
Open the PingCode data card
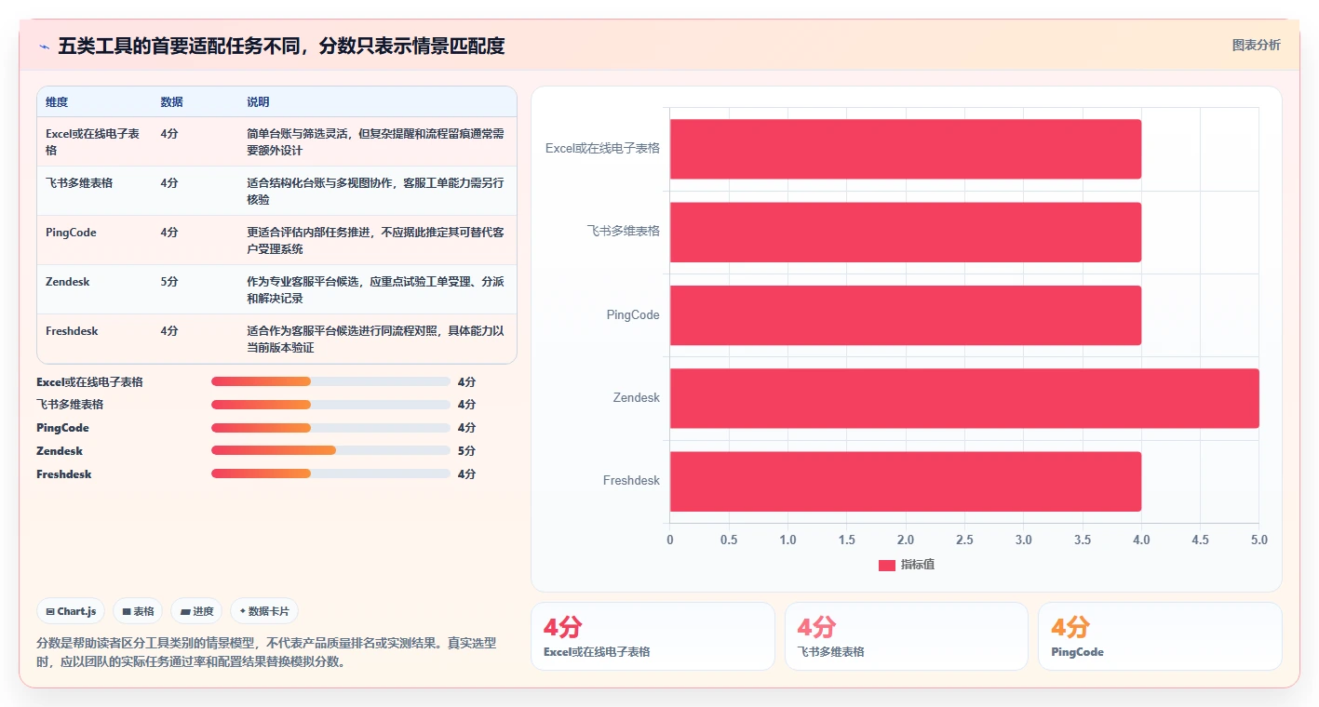1160,636
